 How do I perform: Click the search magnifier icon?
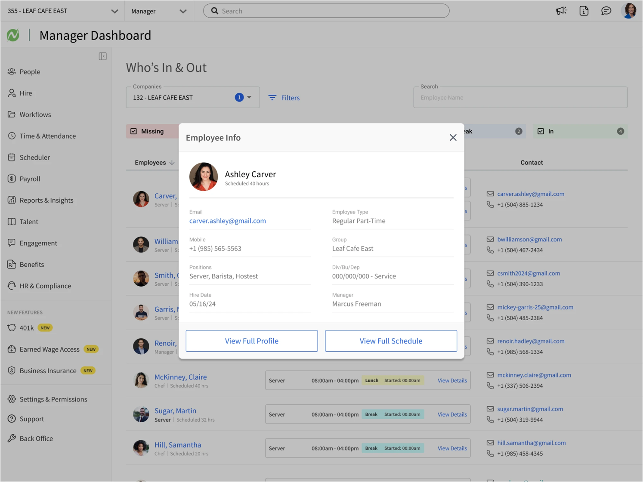tap(215, 11)
